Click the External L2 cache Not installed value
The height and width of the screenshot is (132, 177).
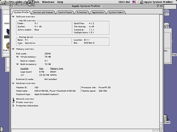[50, 79]
